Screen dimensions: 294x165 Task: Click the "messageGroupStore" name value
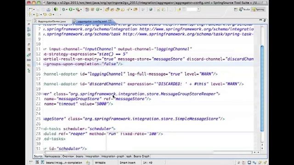(79, 99)
